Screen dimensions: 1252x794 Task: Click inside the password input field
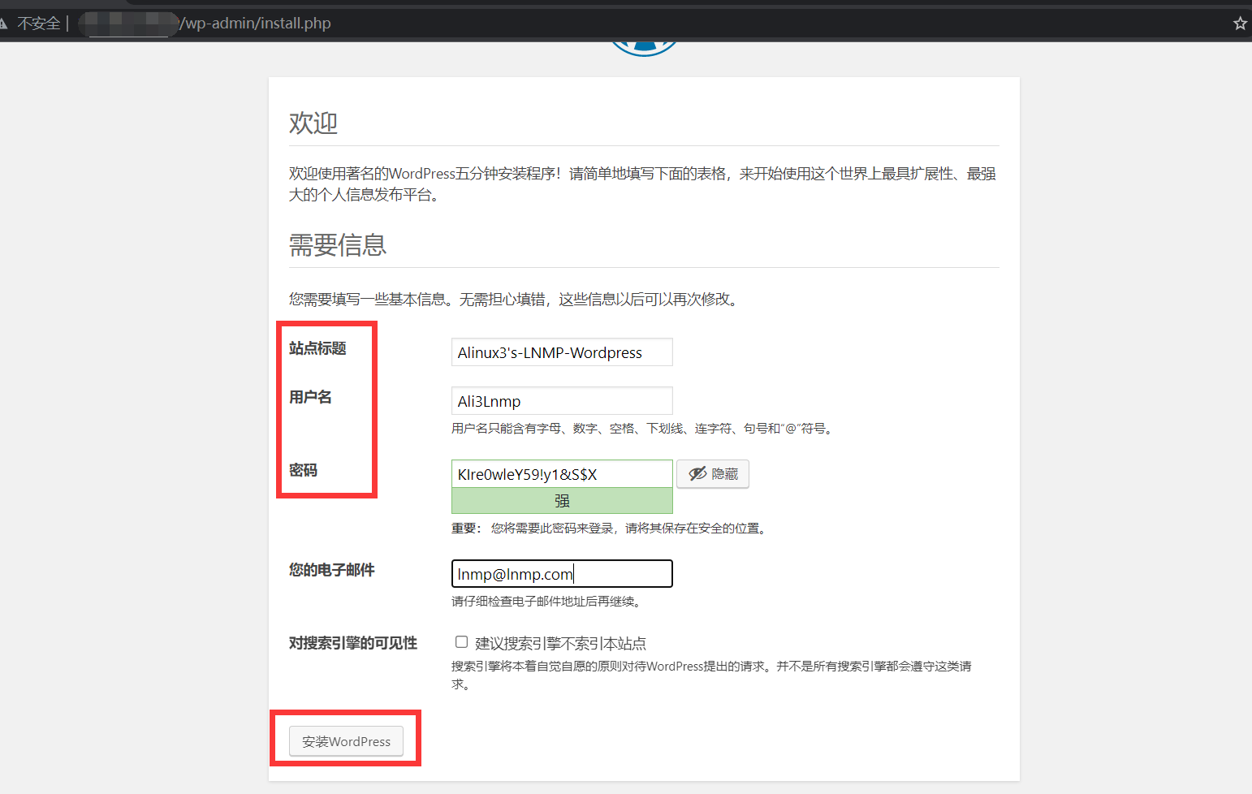point(562,474)
